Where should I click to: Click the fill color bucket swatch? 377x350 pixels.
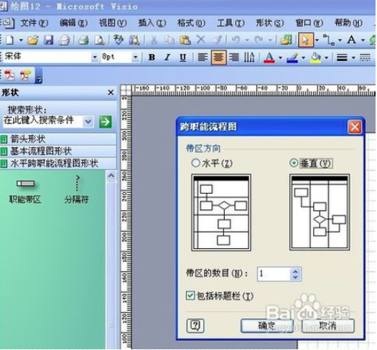point(315,57)
